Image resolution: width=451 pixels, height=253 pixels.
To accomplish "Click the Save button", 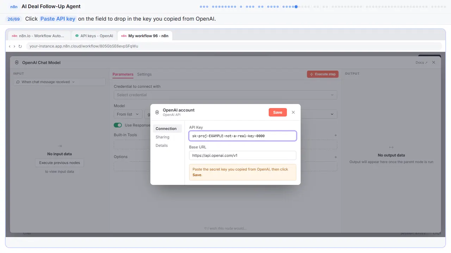I will click(x=278, y=112).
